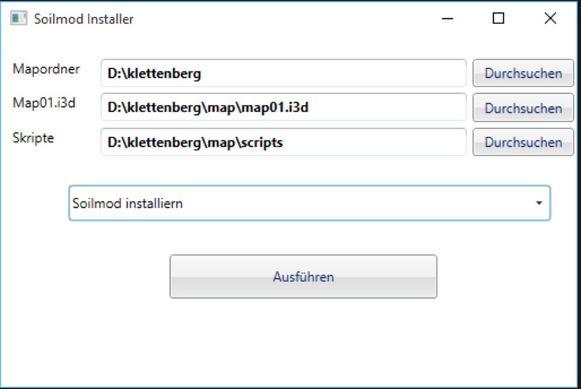Click the Map01.i3d label
This screenshot has height=389, width=581.
(44, 103)
